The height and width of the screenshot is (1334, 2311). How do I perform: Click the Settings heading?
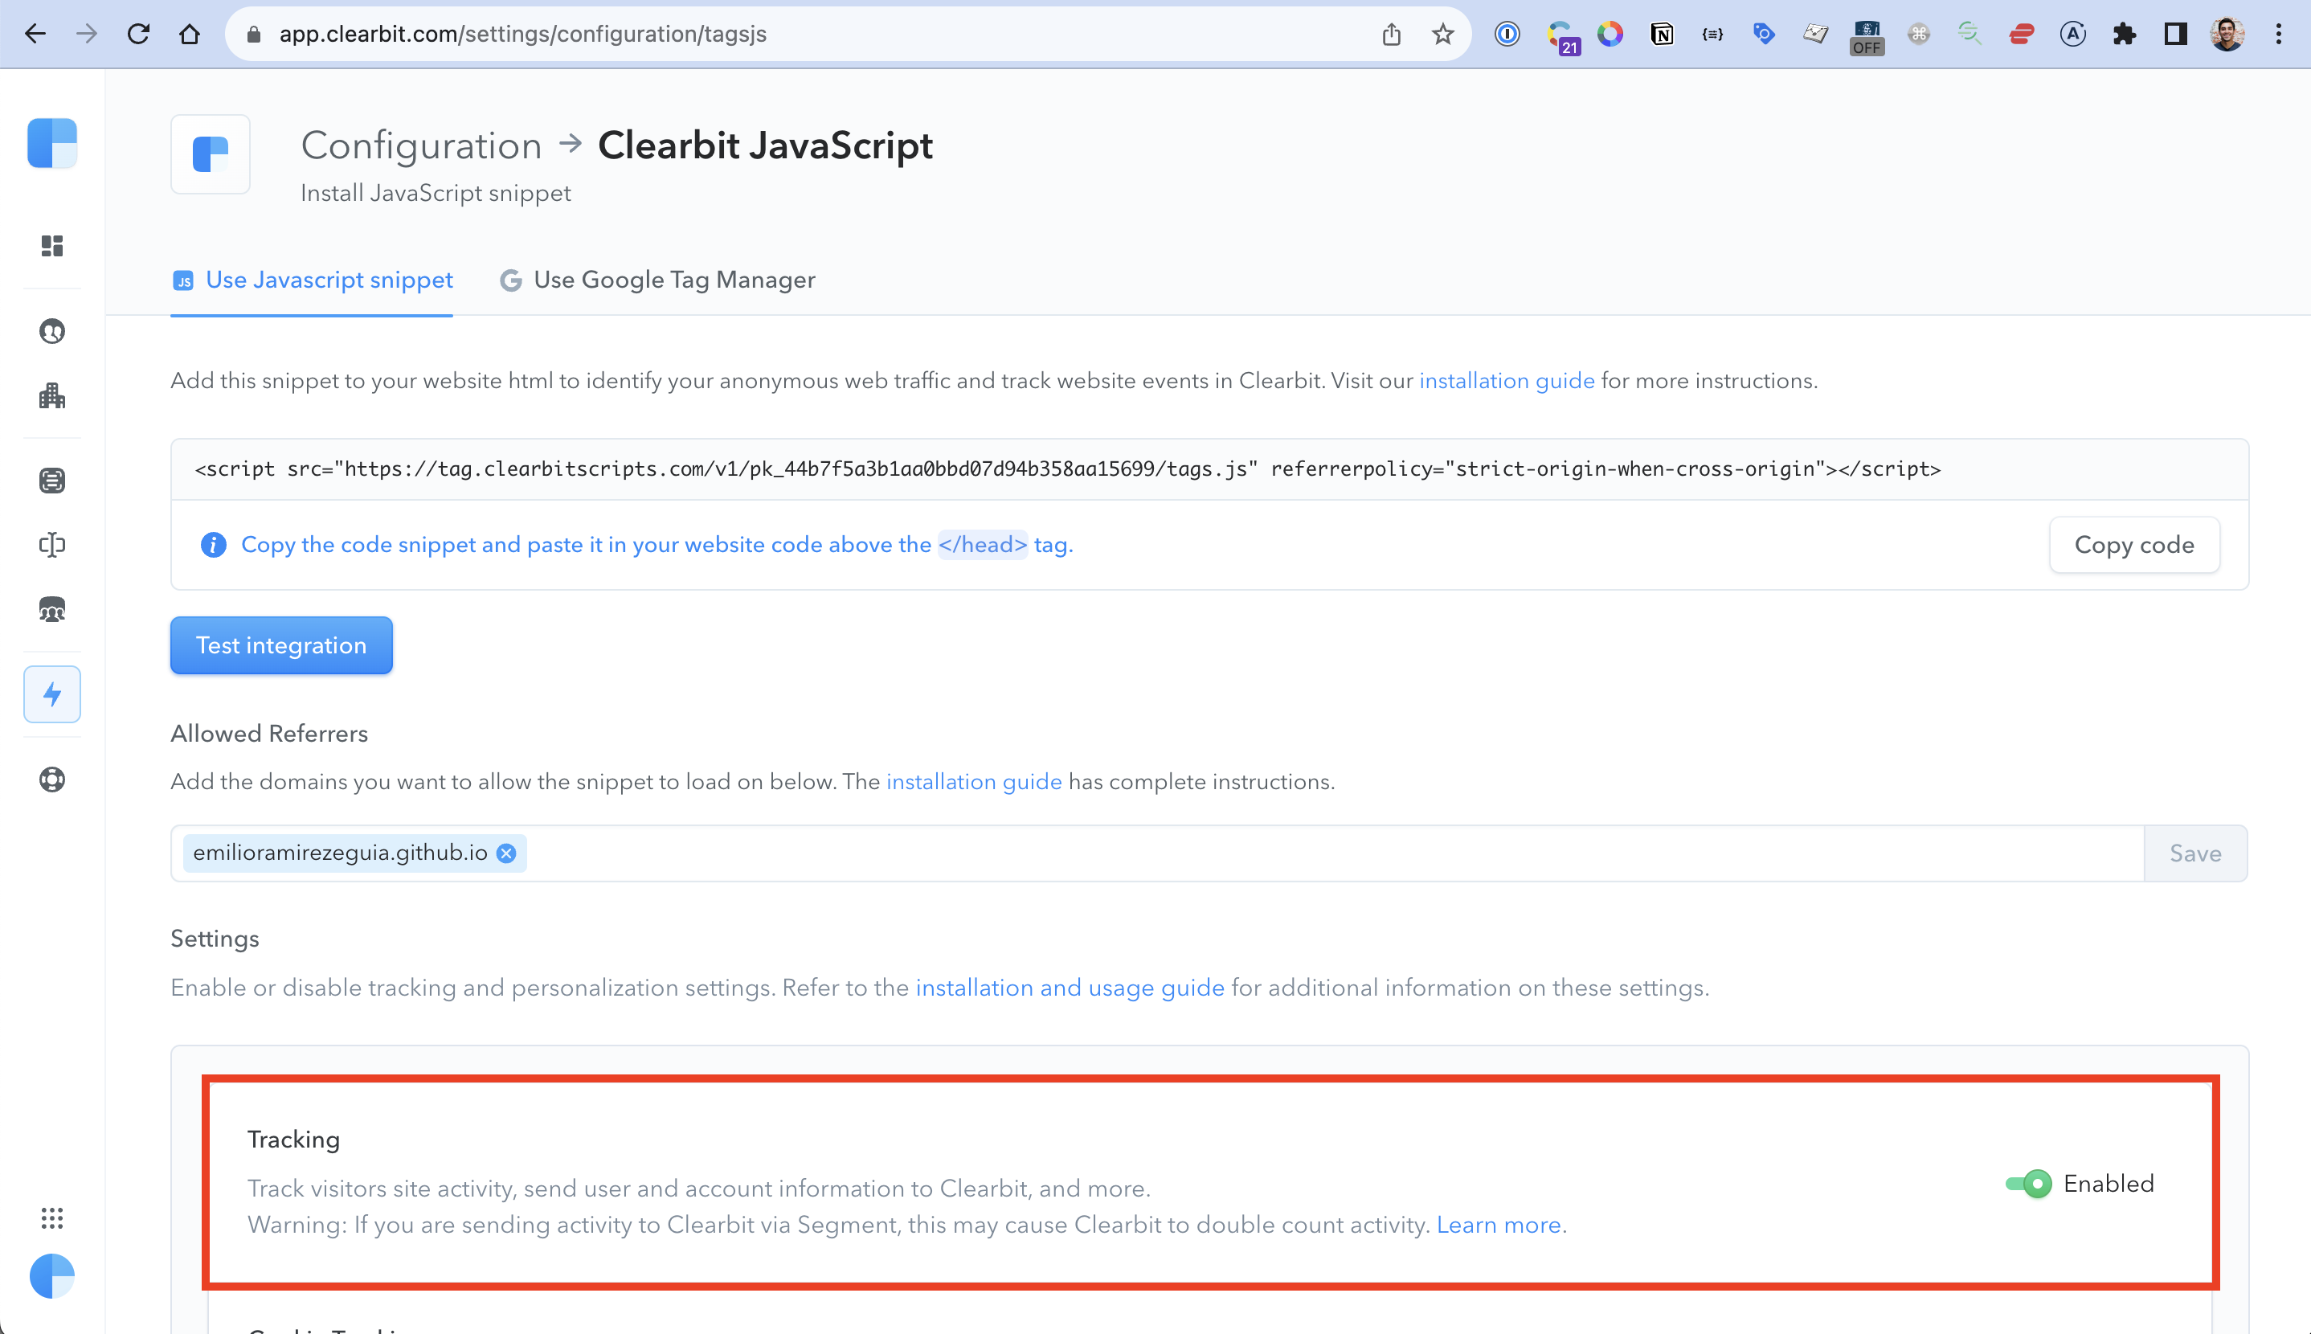215,938
